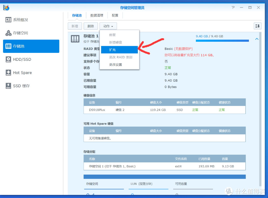The width and height of the screenshot is (268, 198).
Task: Switch to the 存储池 tab
Action: (x=77, y=15)
